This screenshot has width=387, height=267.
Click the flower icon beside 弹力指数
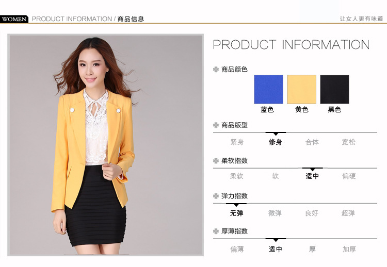click(216, 196)
